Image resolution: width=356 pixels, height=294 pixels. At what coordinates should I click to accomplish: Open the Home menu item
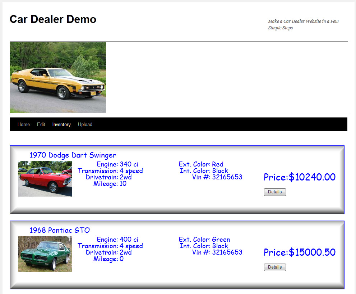pos(24,124)
